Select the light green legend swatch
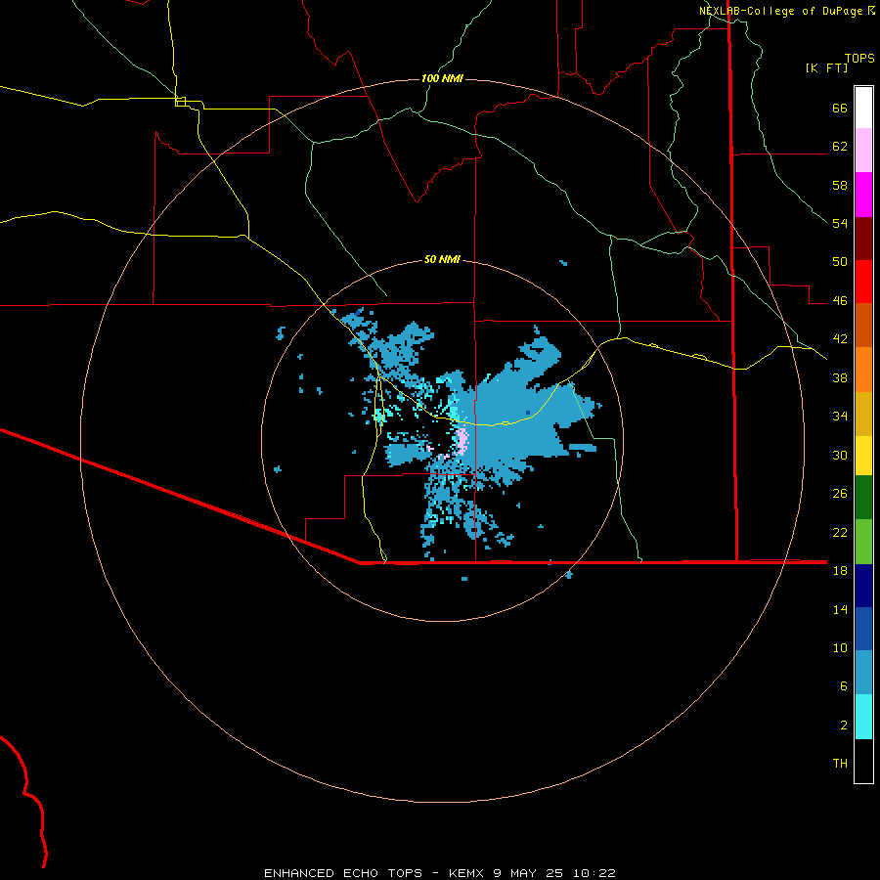This screenshot has height=880, width=880. [x=863, y=542]
